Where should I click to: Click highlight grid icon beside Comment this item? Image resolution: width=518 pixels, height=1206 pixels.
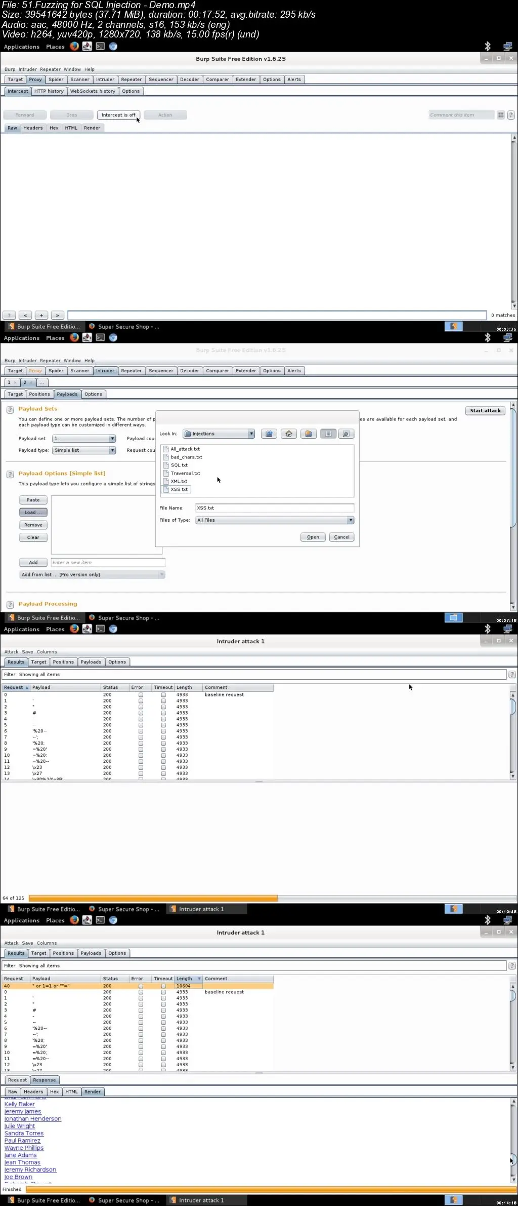pyautogui.click(x=501, y=115)
